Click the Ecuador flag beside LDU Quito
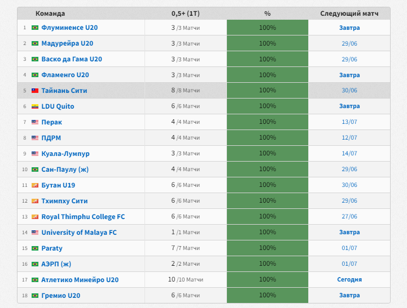Image resolution: width=407 pixels, height=308 pixels. (x=35, y=106)
